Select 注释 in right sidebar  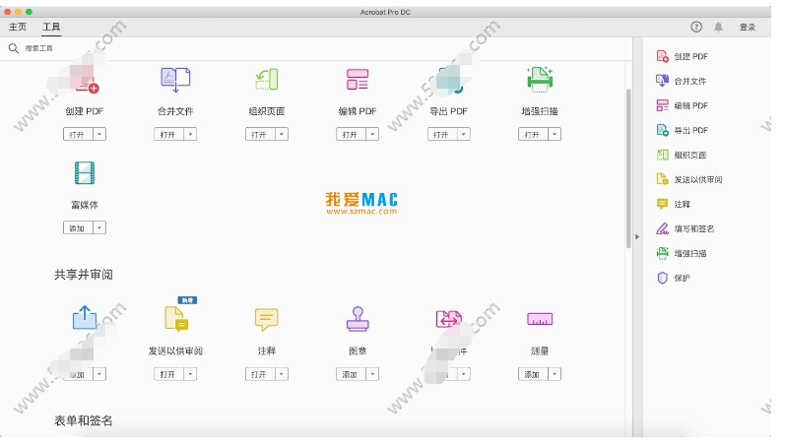673,204
